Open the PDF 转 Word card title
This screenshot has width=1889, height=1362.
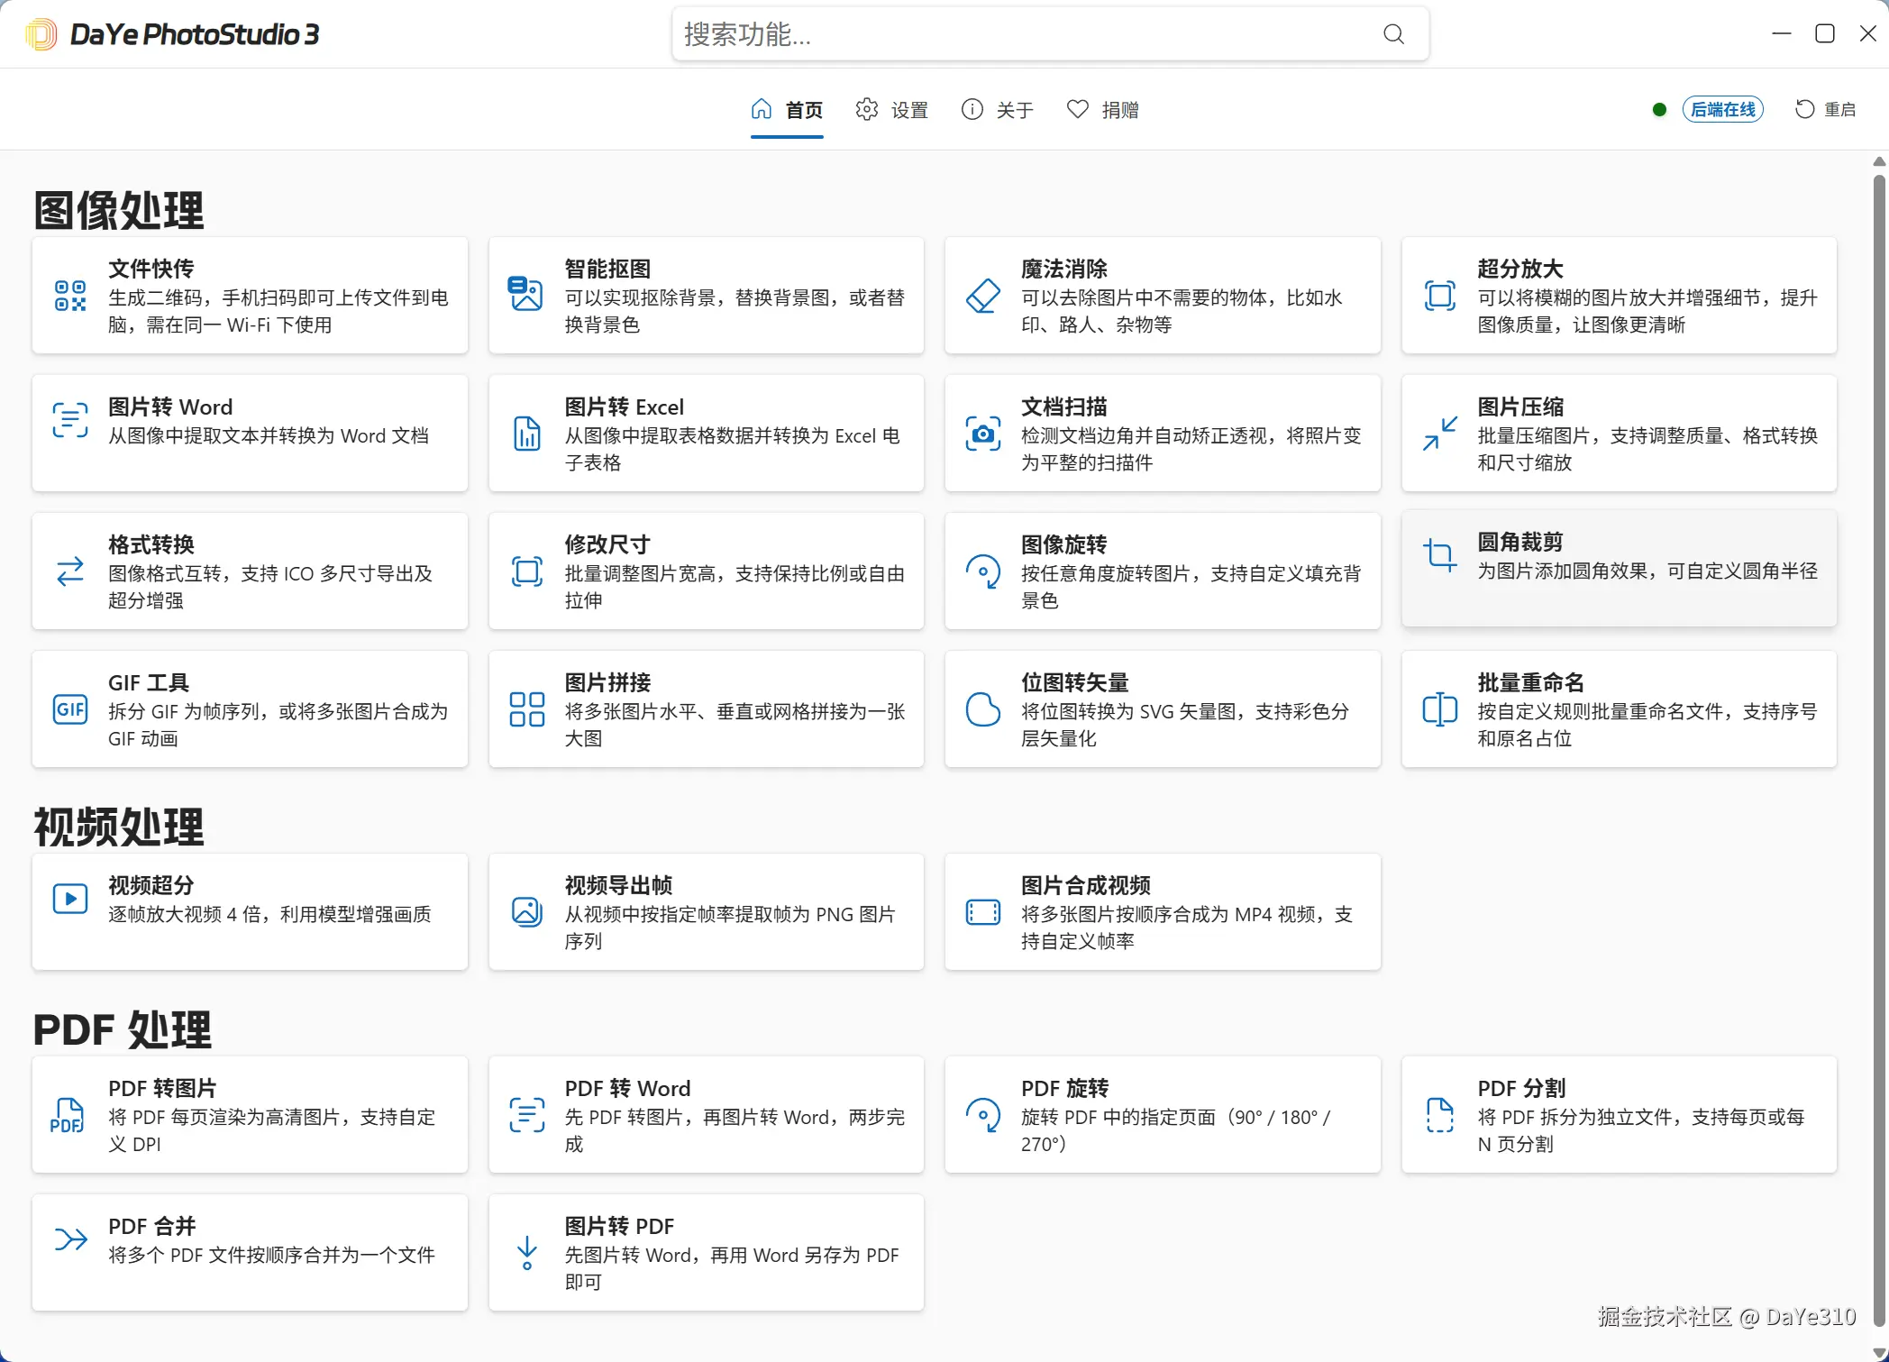tap(627, 1088)
